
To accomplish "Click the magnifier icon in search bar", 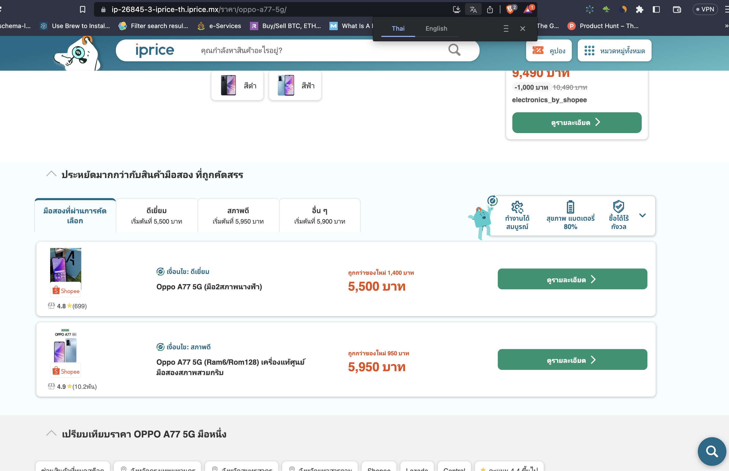I will click(454, 50).
